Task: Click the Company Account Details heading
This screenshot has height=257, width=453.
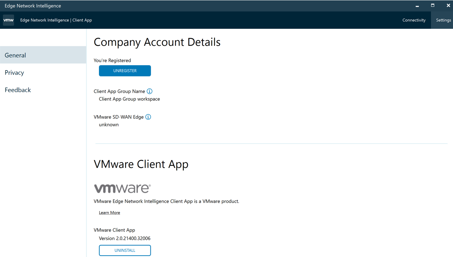Action: 157,42
